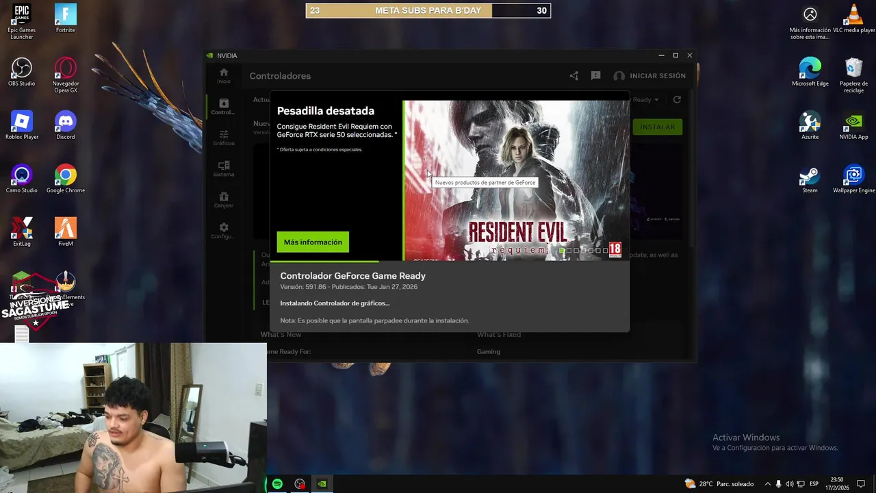Image resolution: width=876 pixels, height=493 pixels.
Task: Select the ExitLag desktop icon
Action: point(22,232)
